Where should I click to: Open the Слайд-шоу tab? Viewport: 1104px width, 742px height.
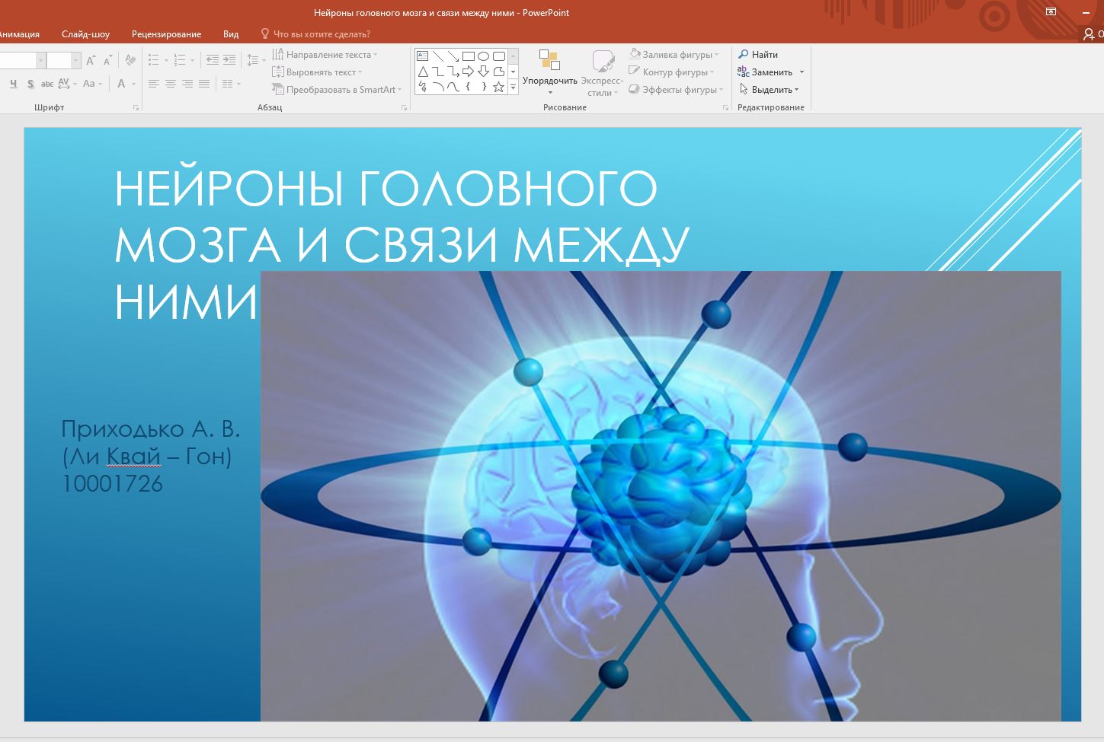[x=85, y=34]
